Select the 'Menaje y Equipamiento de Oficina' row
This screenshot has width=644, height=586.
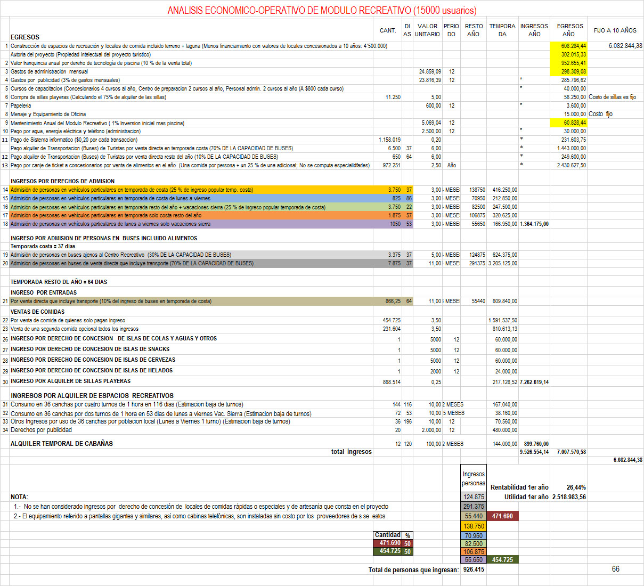(x=48, y=114)
